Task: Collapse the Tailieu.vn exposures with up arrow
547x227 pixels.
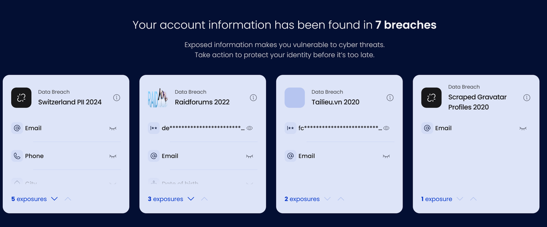Action: (341, 199)
